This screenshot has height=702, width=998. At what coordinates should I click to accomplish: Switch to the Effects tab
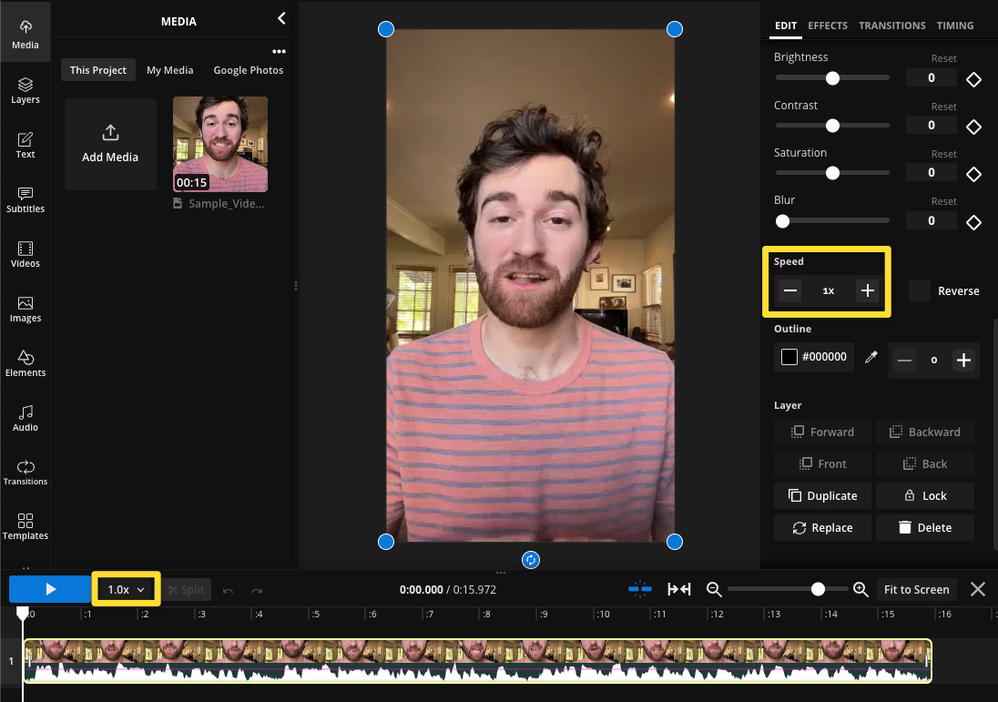click(x=828, y=25)
